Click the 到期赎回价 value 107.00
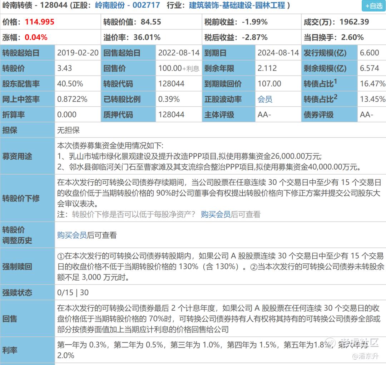The height and width of the screenshot is (365, 386). [x=269, y=83]
